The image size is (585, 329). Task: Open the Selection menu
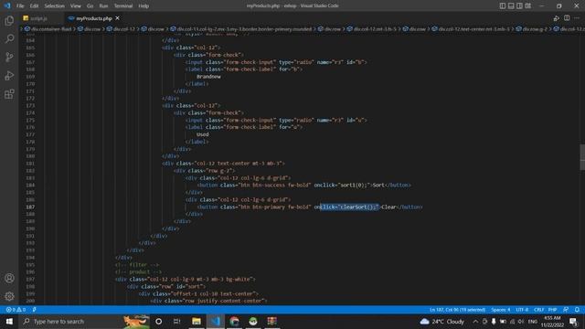[x=55, y=6]
